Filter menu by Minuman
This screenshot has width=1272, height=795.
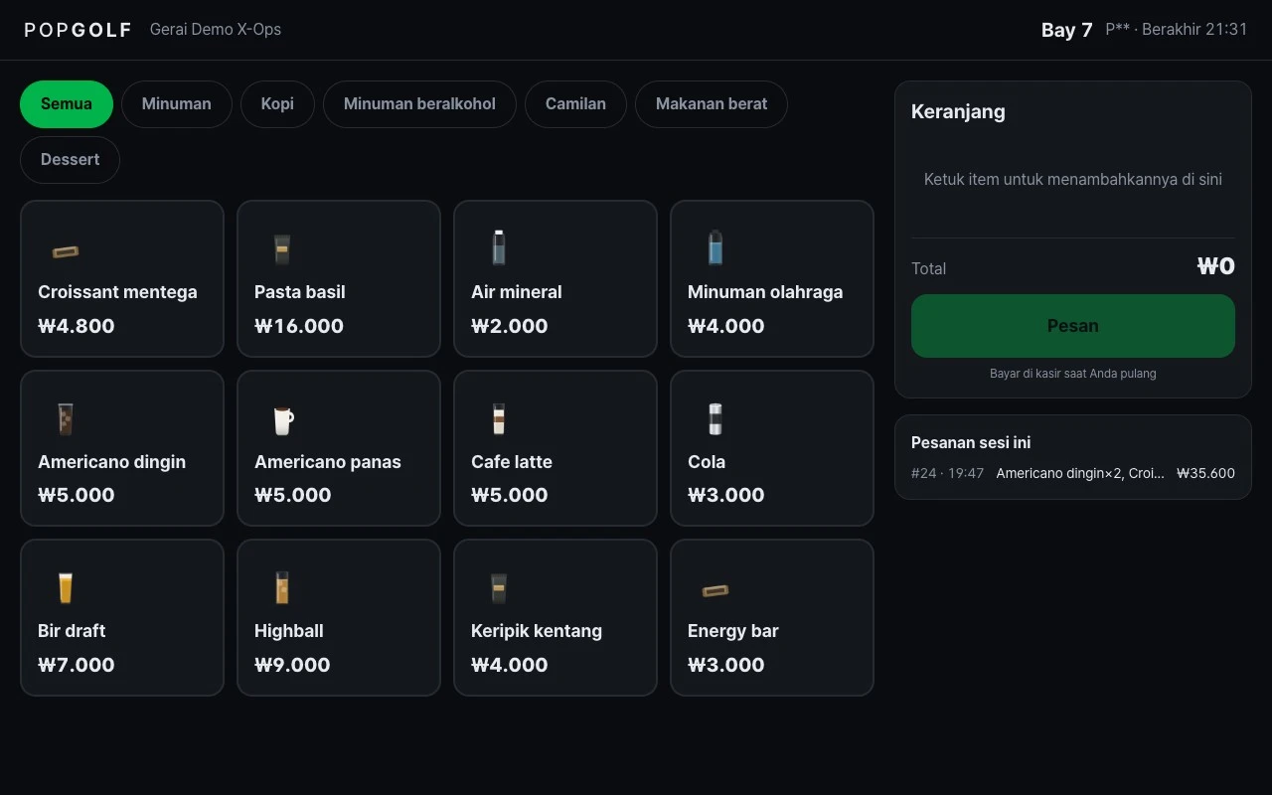tap(177, 104)
